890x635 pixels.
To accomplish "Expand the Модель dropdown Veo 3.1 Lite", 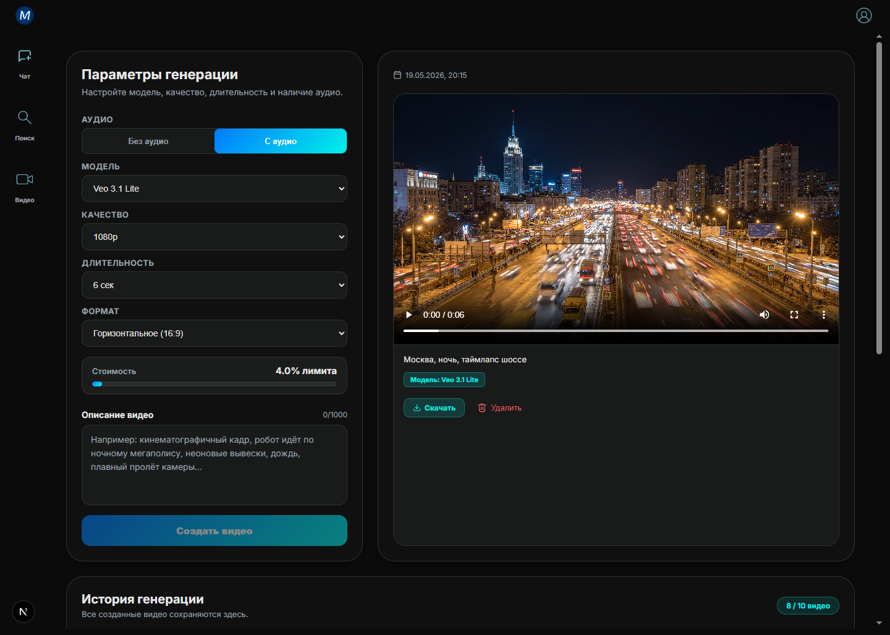I will [214, 189].
